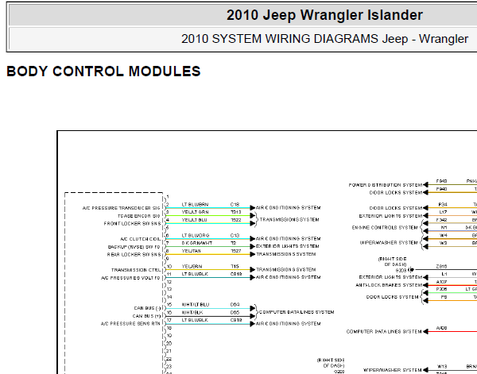Click circuit code "W13"
Screen dimensions: 477x374
click(442, 367)
